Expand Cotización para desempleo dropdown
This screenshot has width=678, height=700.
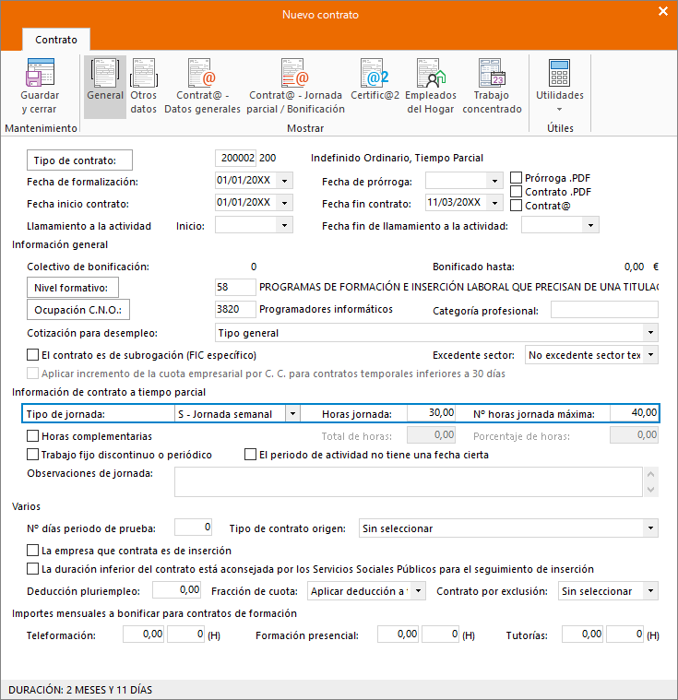pyautogui.click(x=650, y=333)
